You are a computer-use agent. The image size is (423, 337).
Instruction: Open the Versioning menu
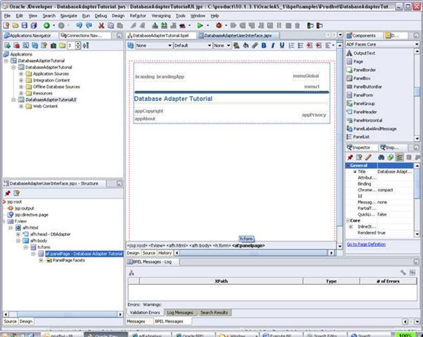pyautogui.click(x=161, y=16)
